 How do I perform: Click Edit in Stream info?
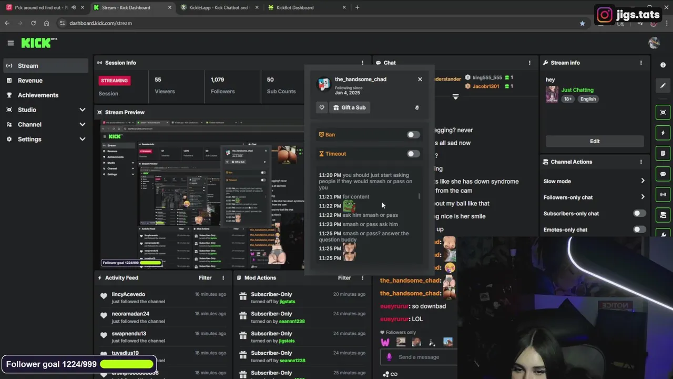point(595,141)
